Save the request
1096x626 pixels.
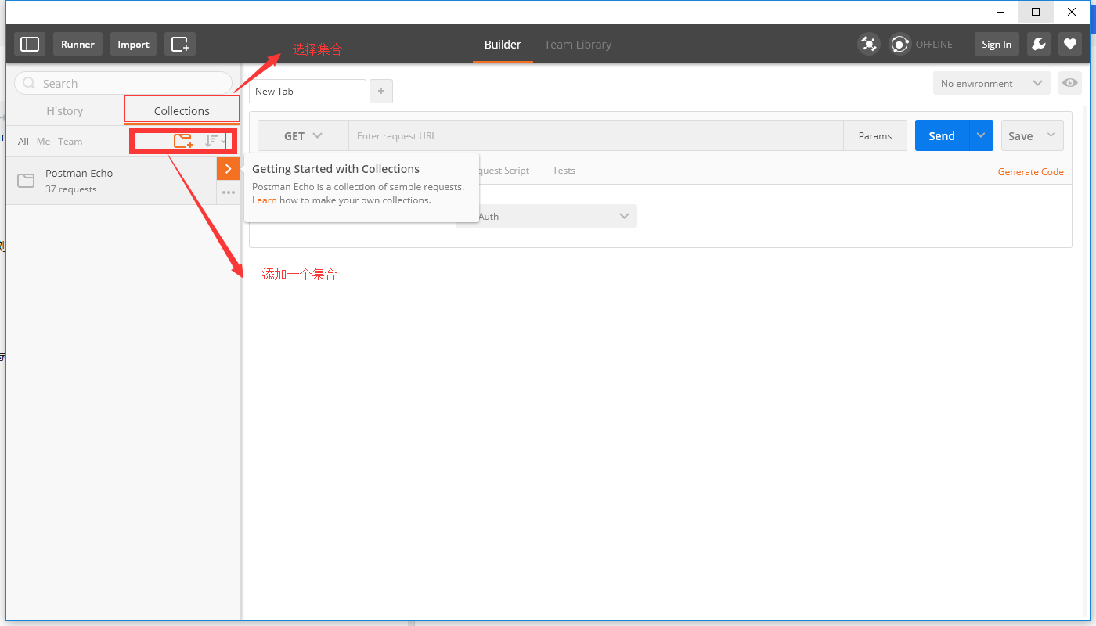coord(1020,135)
